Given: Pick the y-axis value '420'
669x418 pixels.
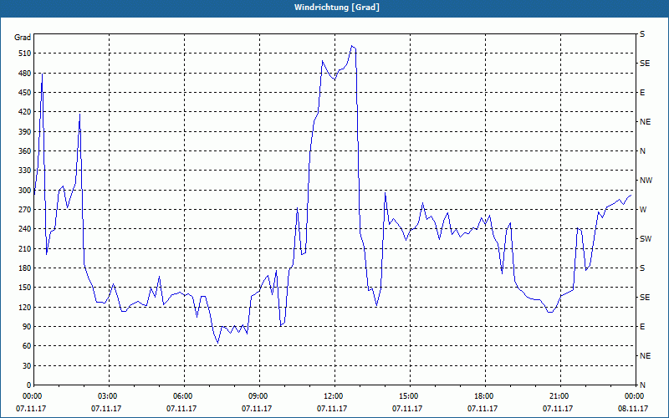Looking at the screenshot, I should [25, 112].
